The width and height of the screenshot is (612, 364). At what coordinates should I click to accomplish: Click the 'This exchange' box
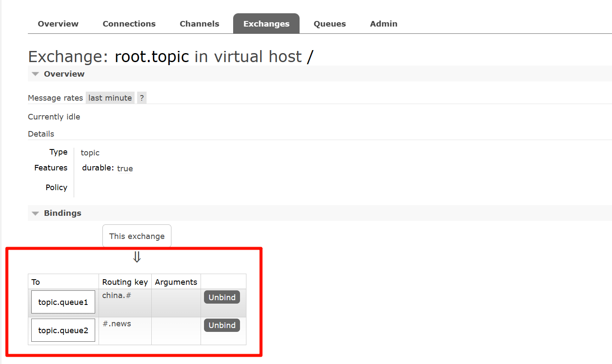point(137,236)
